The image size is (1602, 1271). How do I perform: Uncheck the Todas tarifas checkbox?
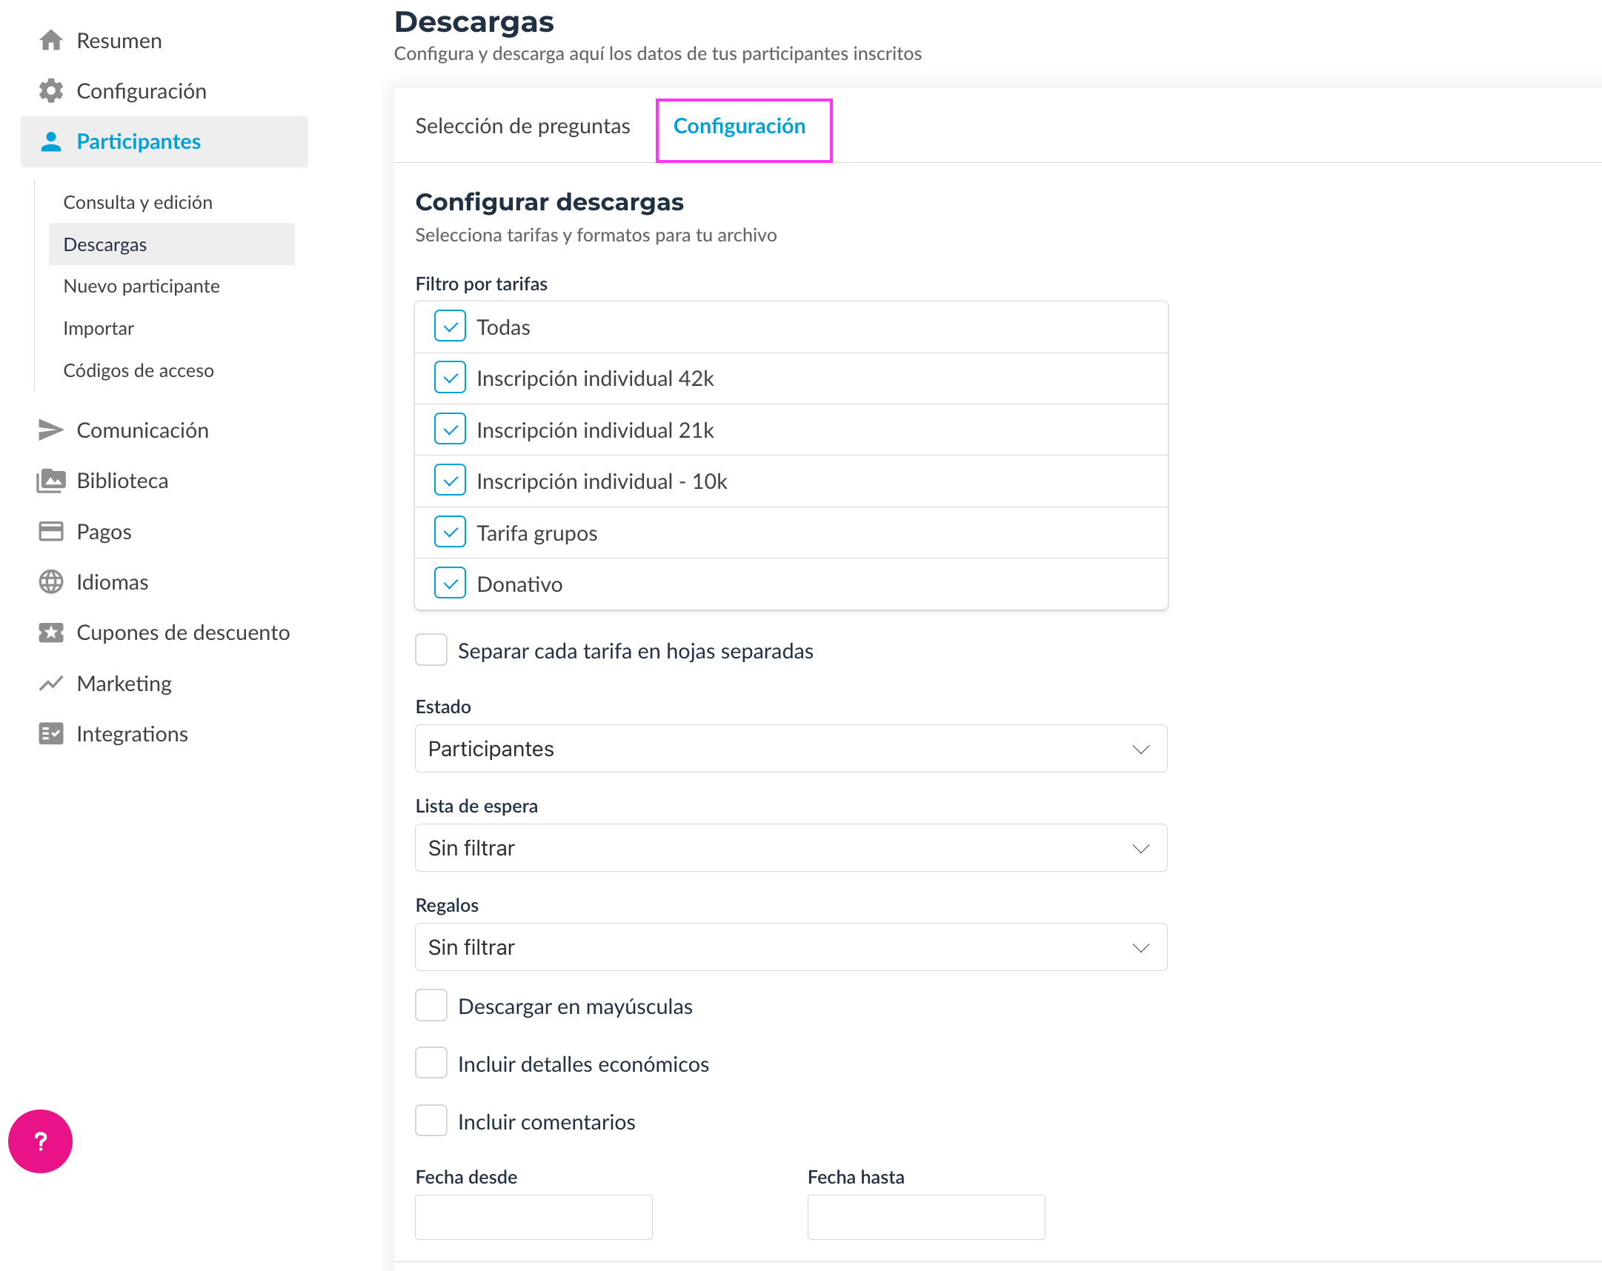tap(450, 327)
